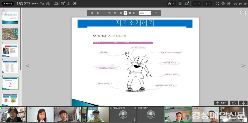Viewport: 248px width, 123px height.
Task: Expand the crown host options arrow
Action: (x=174, y=3)
